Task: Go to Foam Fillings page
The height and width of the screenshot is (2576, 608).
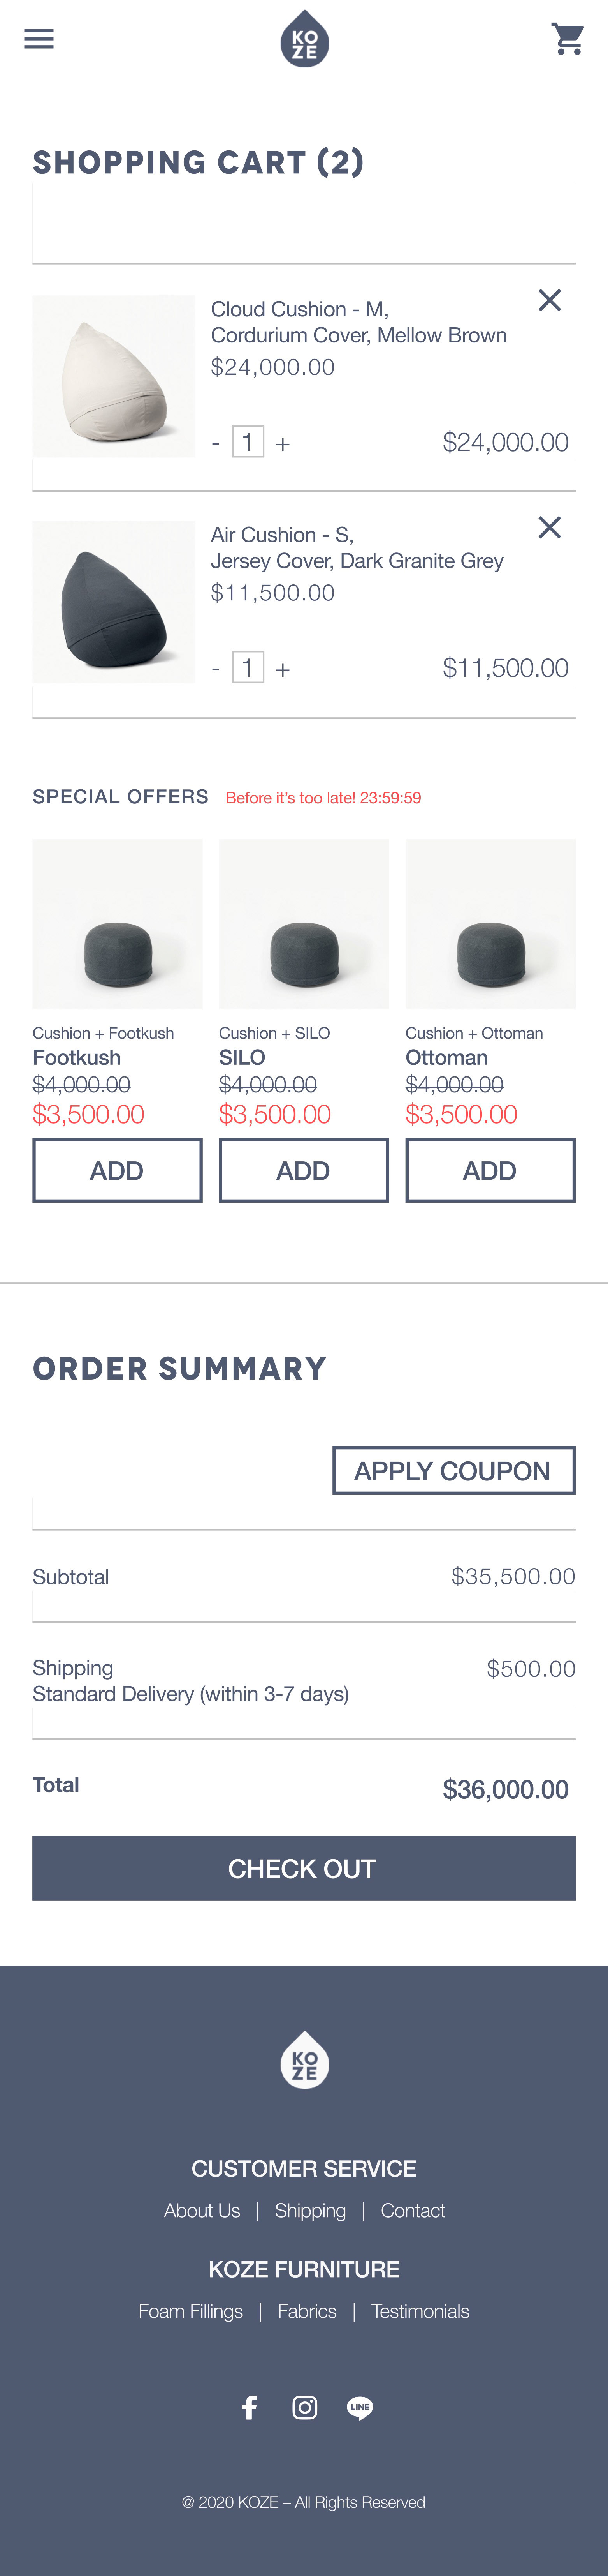Action: (191, 2311)
